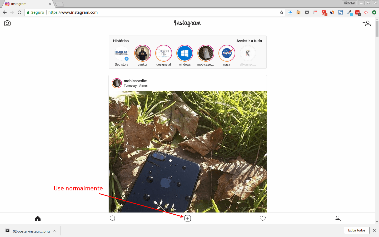Click the pink arrow extension icon

[366, 12]
